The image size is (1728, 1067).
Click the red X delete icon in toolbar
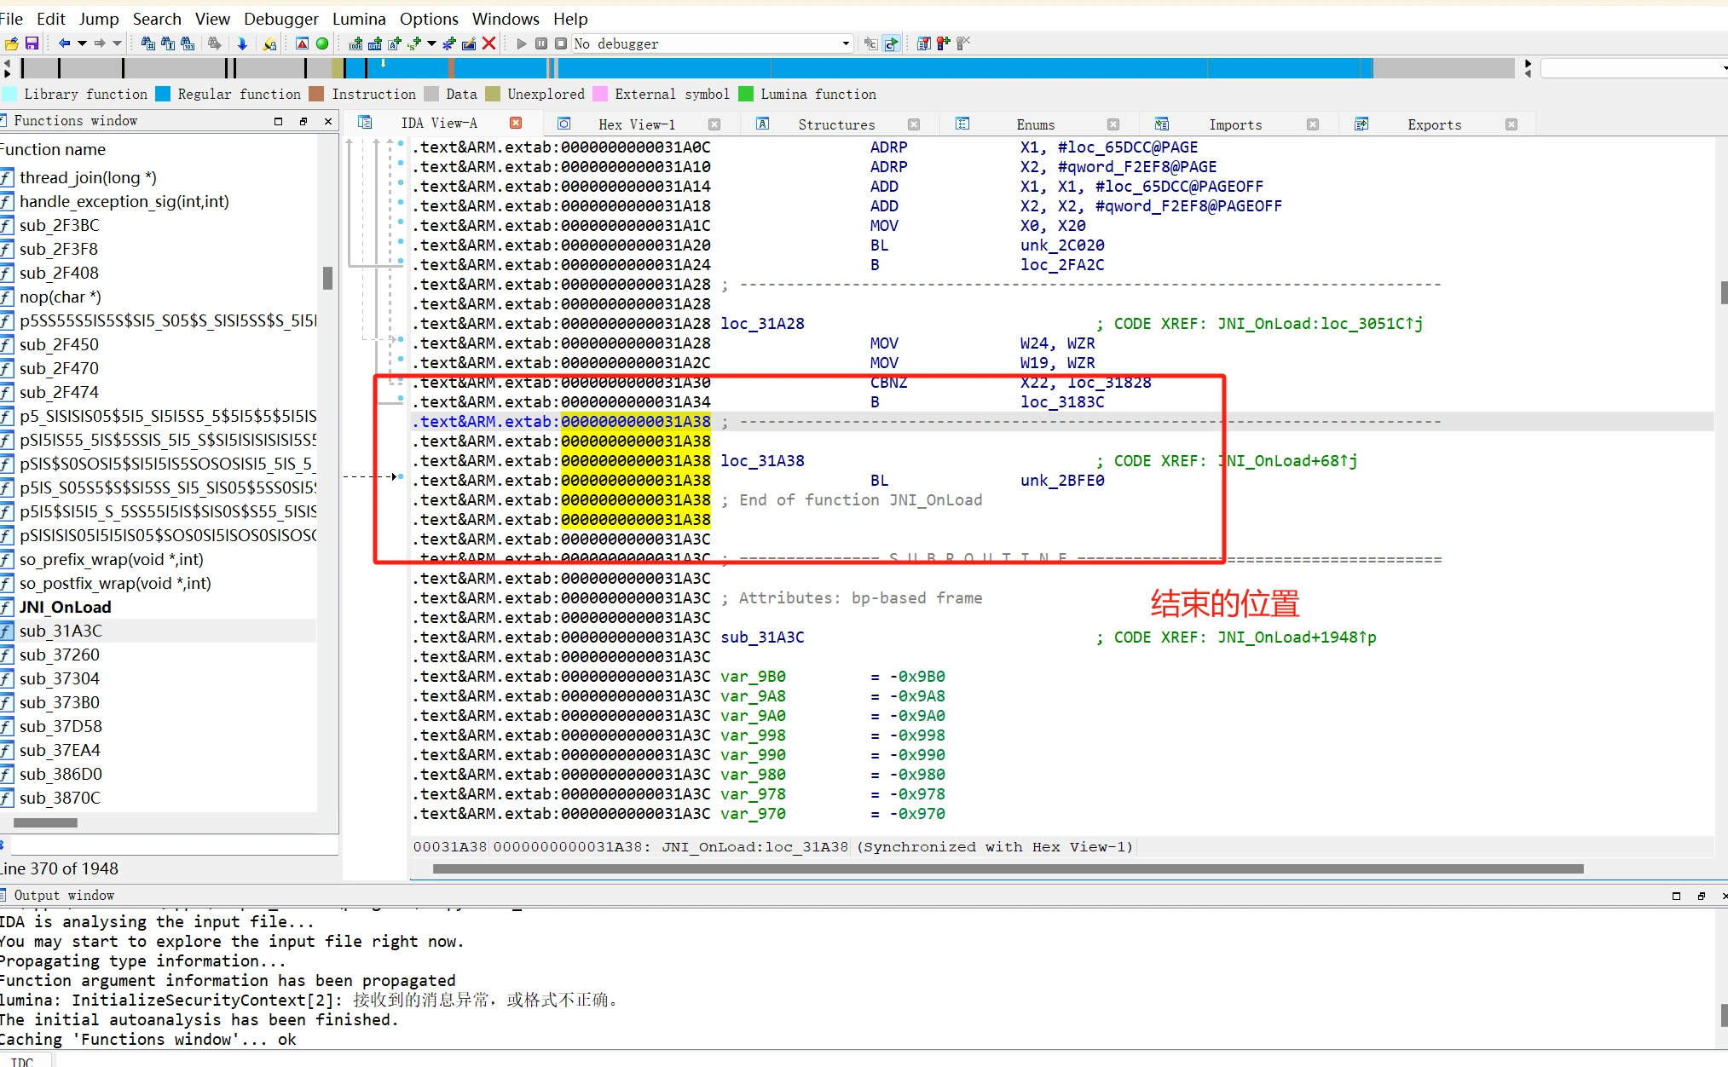488,43
